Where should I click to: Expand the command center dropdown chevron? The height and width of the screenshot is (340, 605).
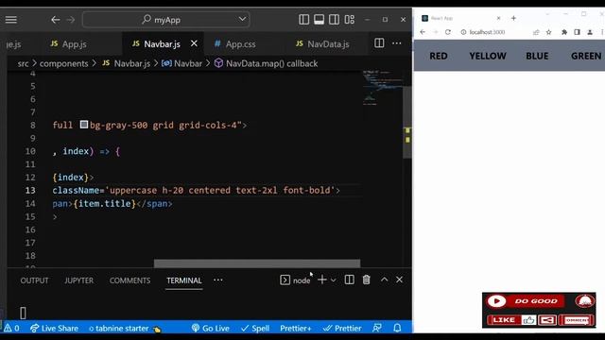tap(242, 19)
